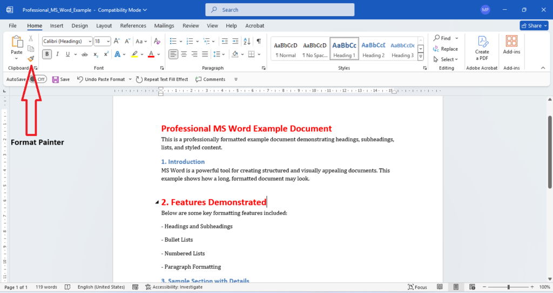
Task: Apply subscript formatting
Action: tap(96, 54)
